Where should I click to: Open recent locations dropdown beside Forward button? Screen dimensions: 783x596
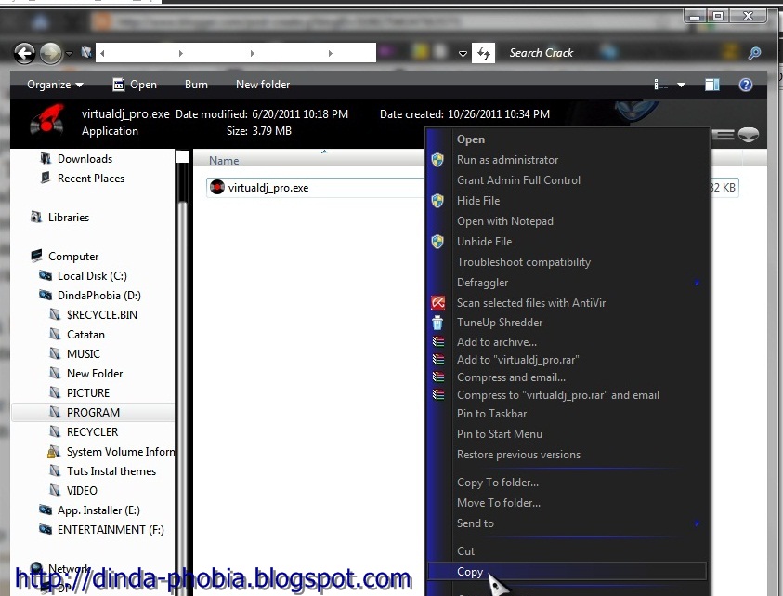70,54
